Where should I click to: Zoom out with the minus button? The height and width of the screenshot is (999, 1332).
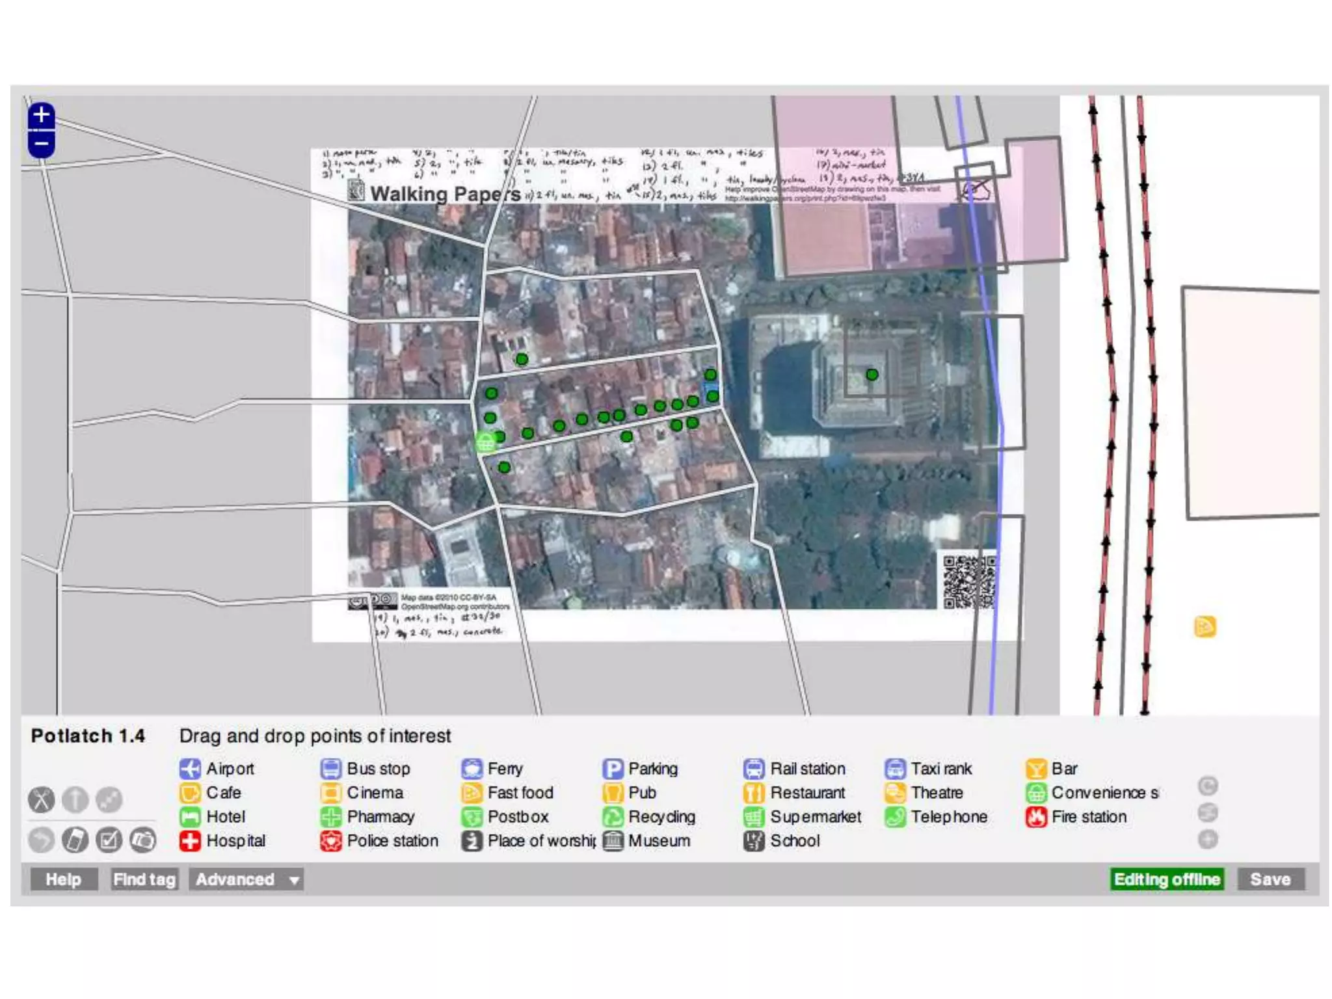pos(41,144)
